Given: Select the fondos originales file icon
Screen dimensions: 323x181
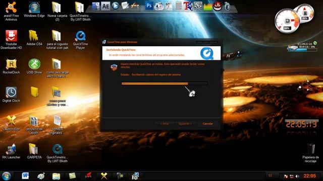Looking at the screenshot, I should point(56,125).
